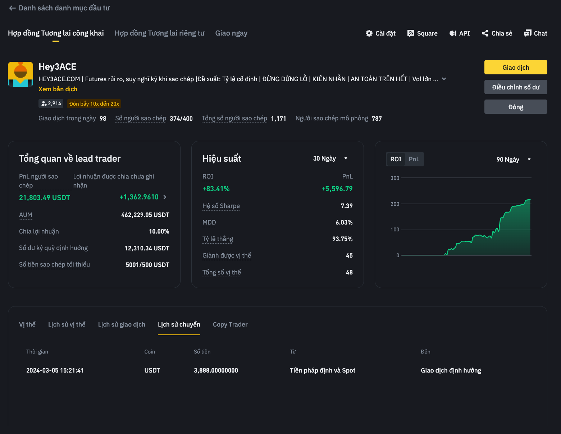Switch chart to PnL view
The width and height of the screenshot is (561, 434).
(414, 159)
